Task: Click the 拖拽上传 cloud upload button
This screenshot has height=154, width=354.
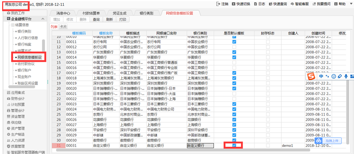Action: pos(328,140)
